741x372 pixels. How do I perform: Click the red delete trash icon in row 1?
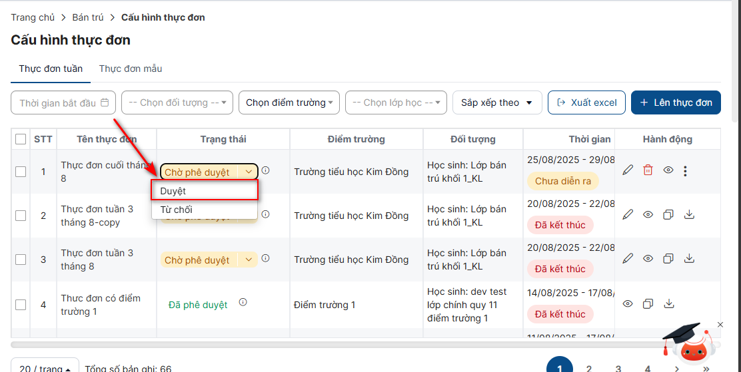648,170
